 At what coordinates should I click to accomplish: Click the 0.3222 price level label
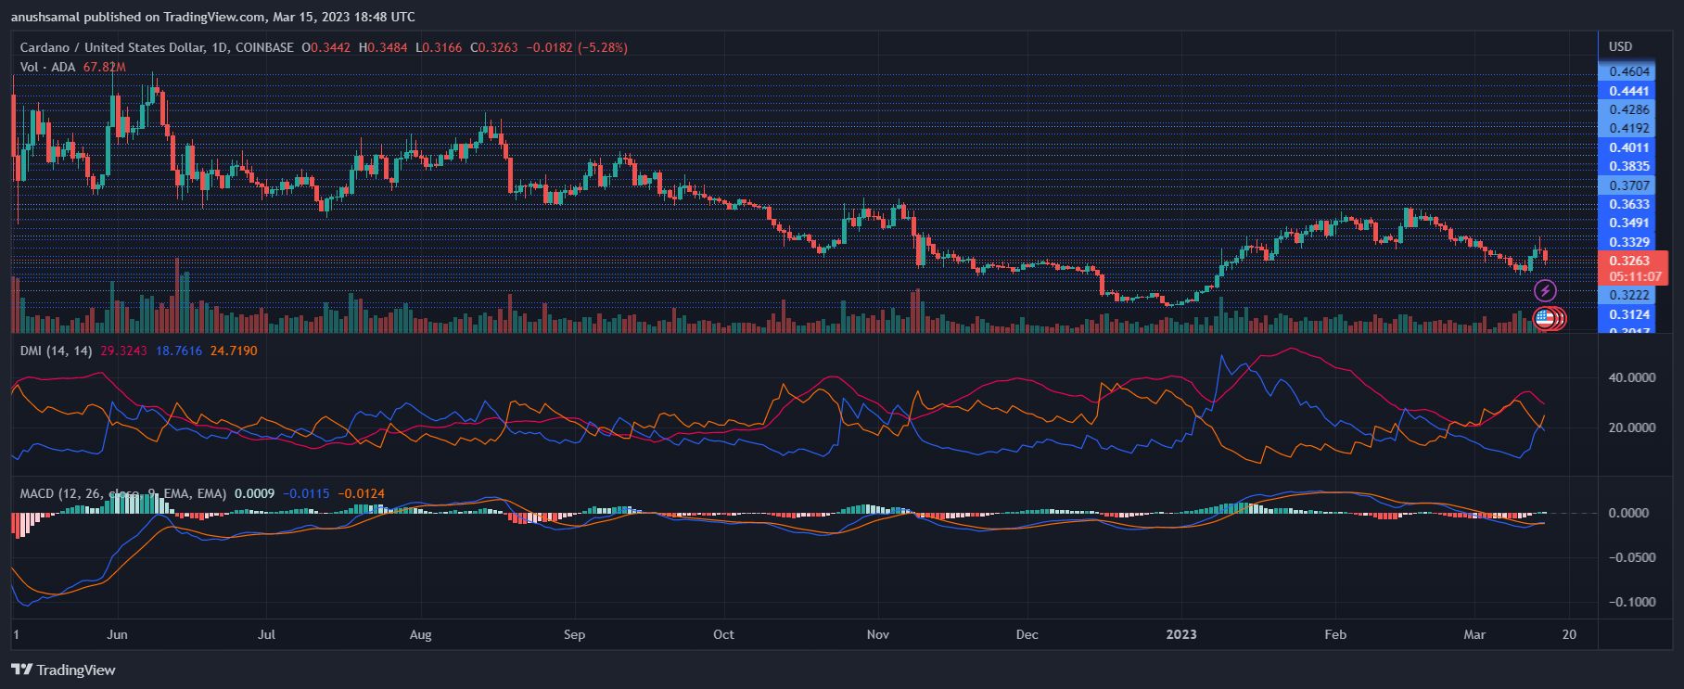click(1629, 295)
